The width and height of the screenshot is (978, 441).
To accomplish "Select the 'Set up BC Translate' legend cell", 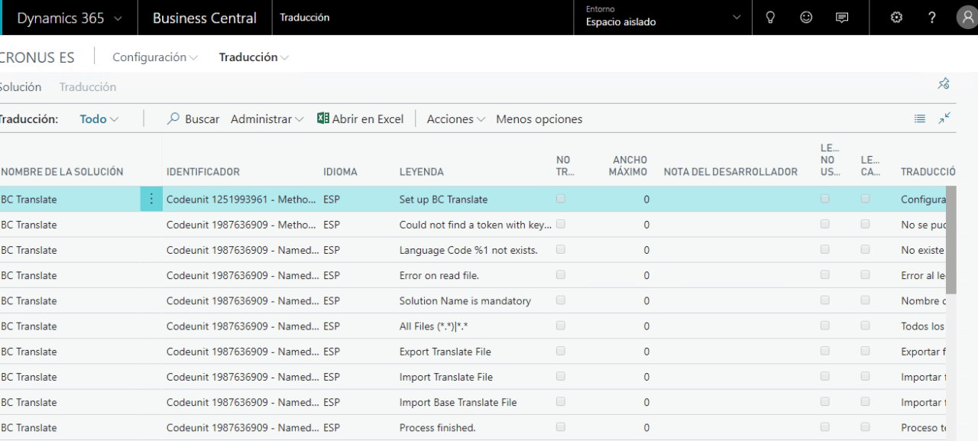I will point(443,199).
